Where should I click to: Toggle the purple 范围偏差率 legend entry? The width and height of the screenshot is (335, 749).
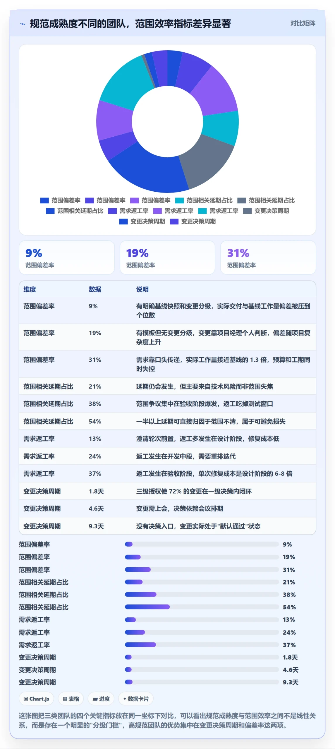pos(150,200)
